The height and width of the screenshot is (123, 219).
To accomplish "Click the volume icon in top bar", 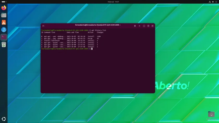I will pyautogui.click(x=213, y=2).
